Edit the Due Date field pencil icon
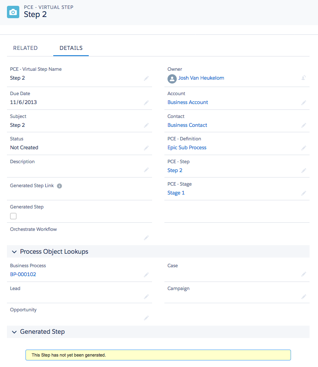 [146, 103]
